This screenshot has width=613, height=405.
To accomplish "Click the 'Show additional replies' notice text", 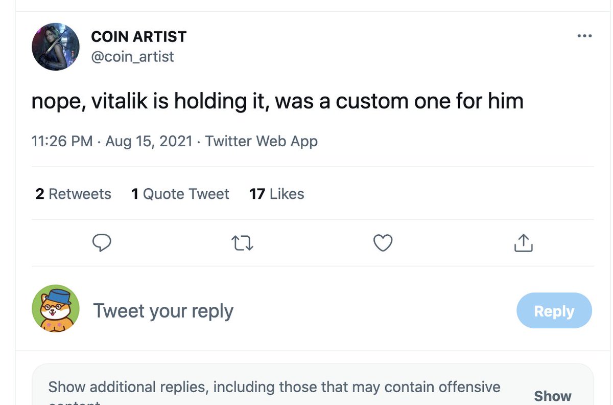I will 274,387.
